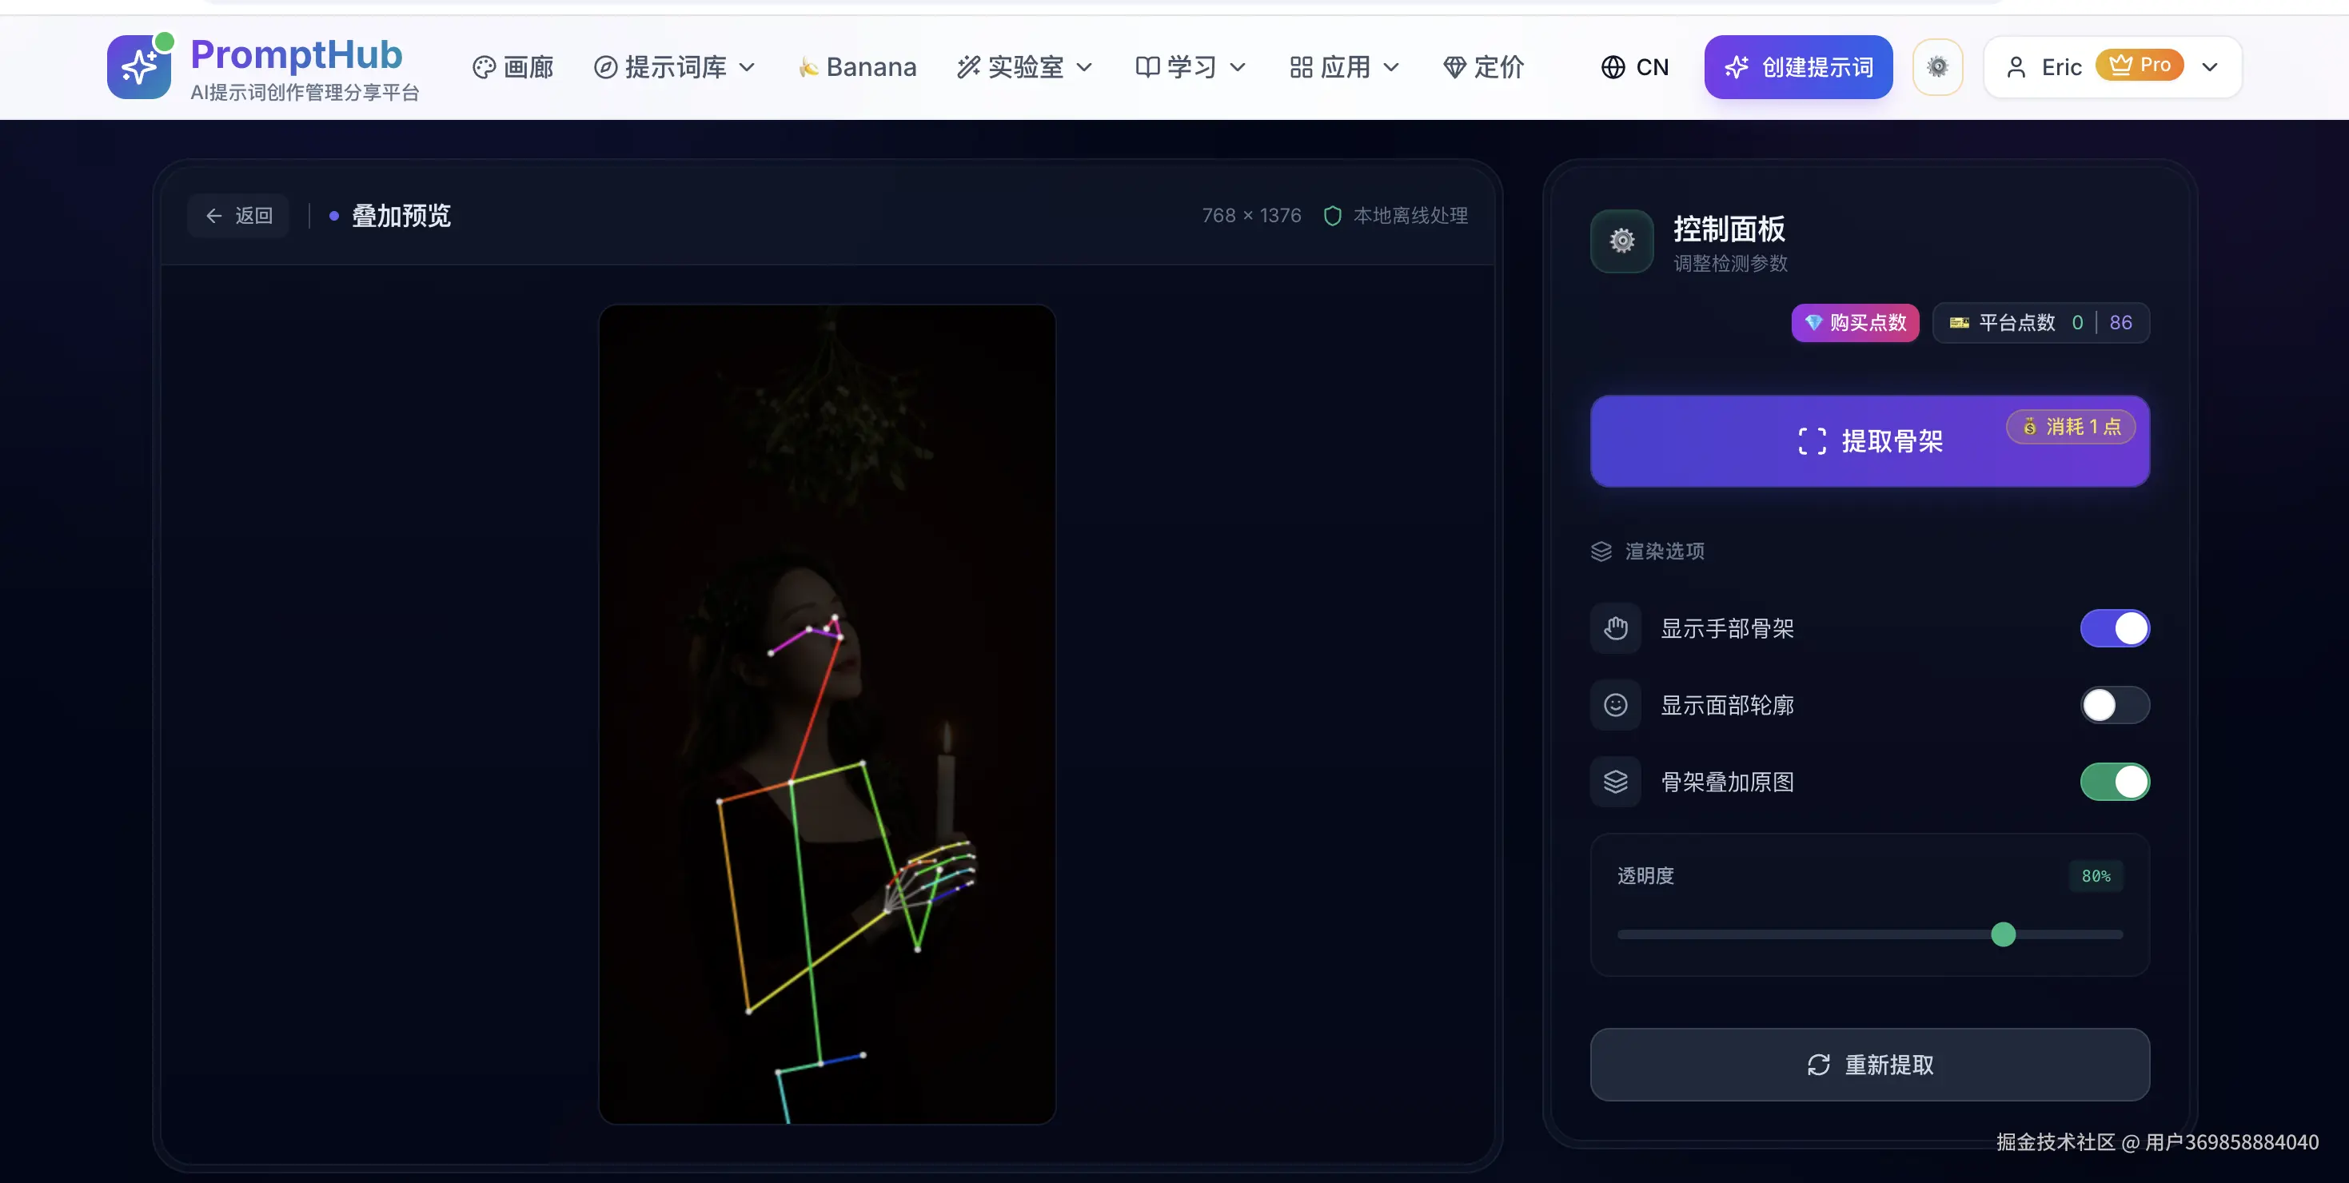Disable the hand skeleton display toggle
The height and width of the screenshot is (1183, 2349).
tap(2114, 628)
